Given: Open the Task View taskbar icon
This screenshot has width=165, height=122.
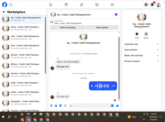Looking at the screenshot, I should tap(16, 117).
